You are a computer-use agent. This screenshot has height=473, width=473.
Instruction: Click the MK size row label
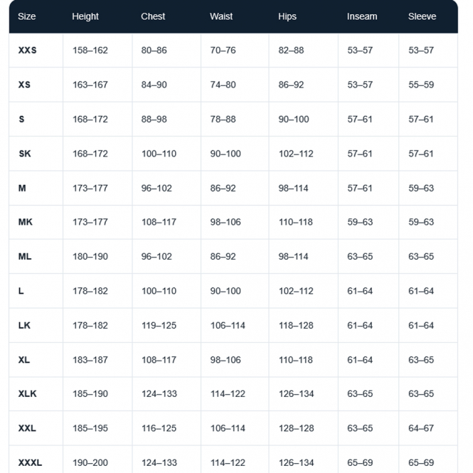pyautogui.click(x=26, y=222)
